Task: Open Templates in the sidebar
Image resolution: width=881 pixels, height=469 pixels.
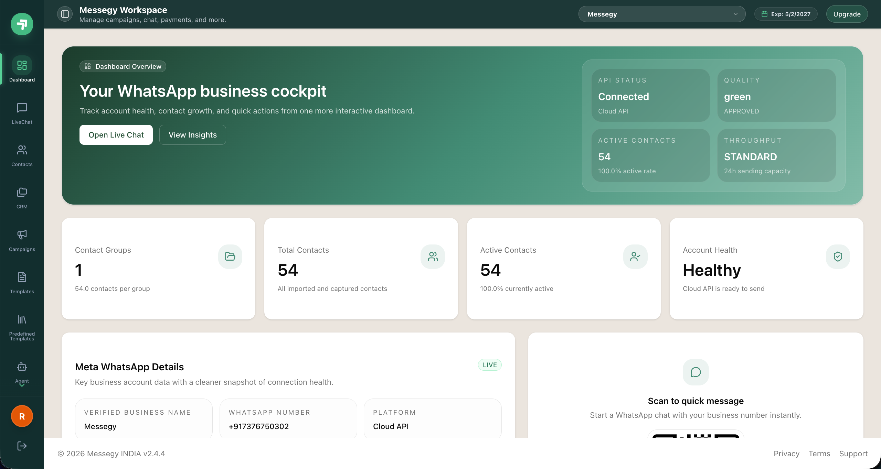Action: point(22,283)
